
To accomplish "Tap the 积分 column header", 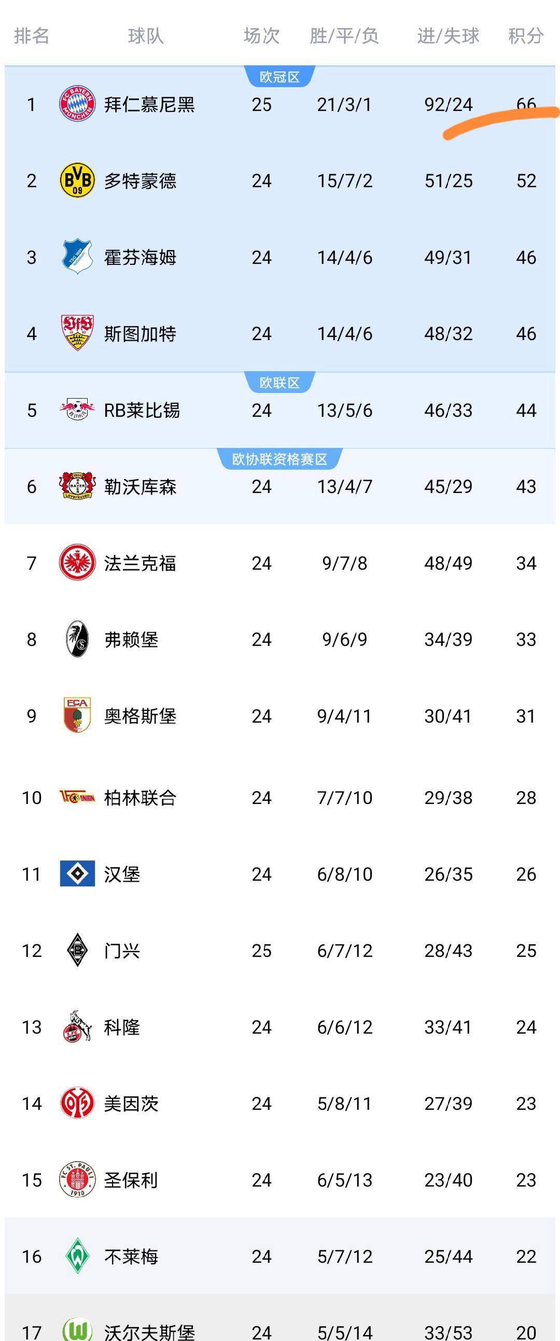I will pos(526,36).
